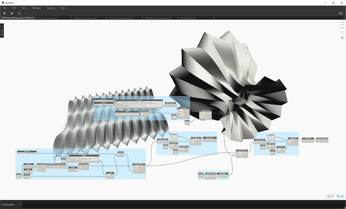This screenshot has height=209, width=346.
Task: Close the PointsToSurface.dyf tab
Action: click(71, 18)
